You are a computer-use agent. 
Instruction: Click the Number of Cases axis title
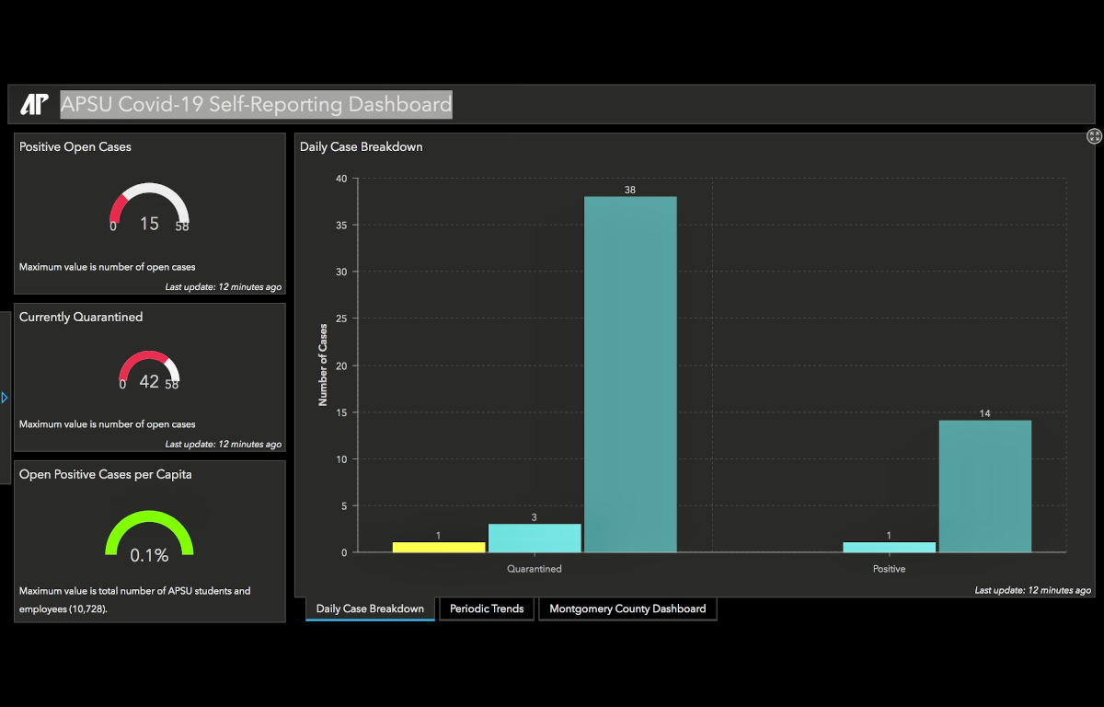(323, 365)
